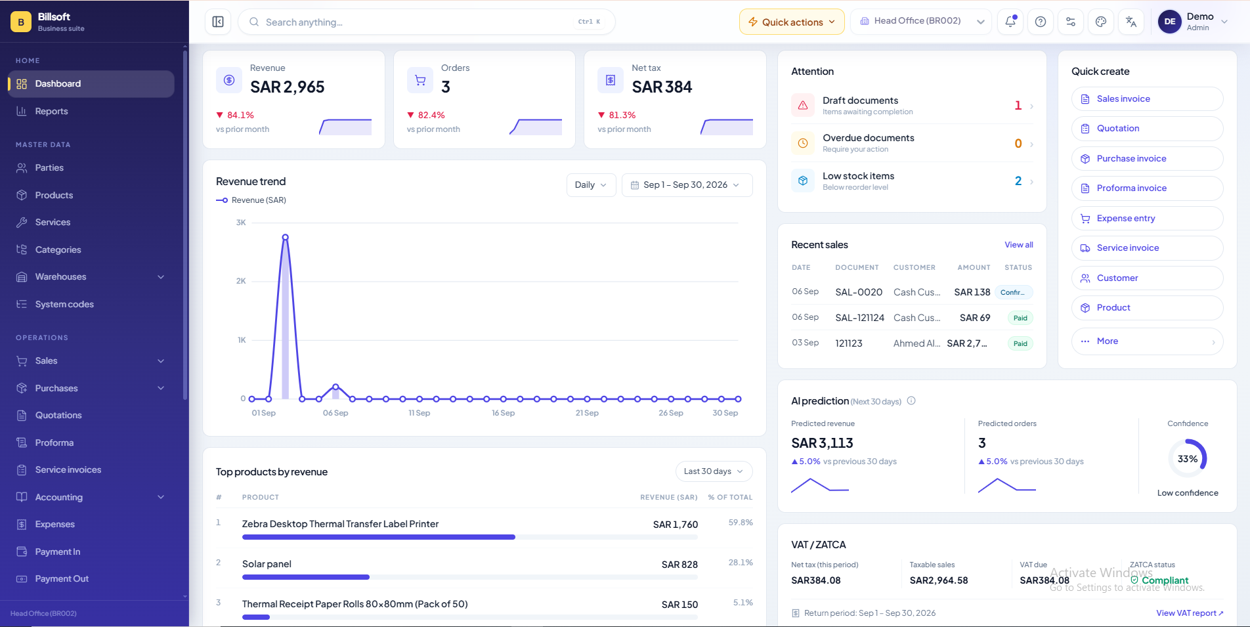The width and height of the screenshot is (1250, 627).
Task: Open the theme palette icon
Action: 1101,22
